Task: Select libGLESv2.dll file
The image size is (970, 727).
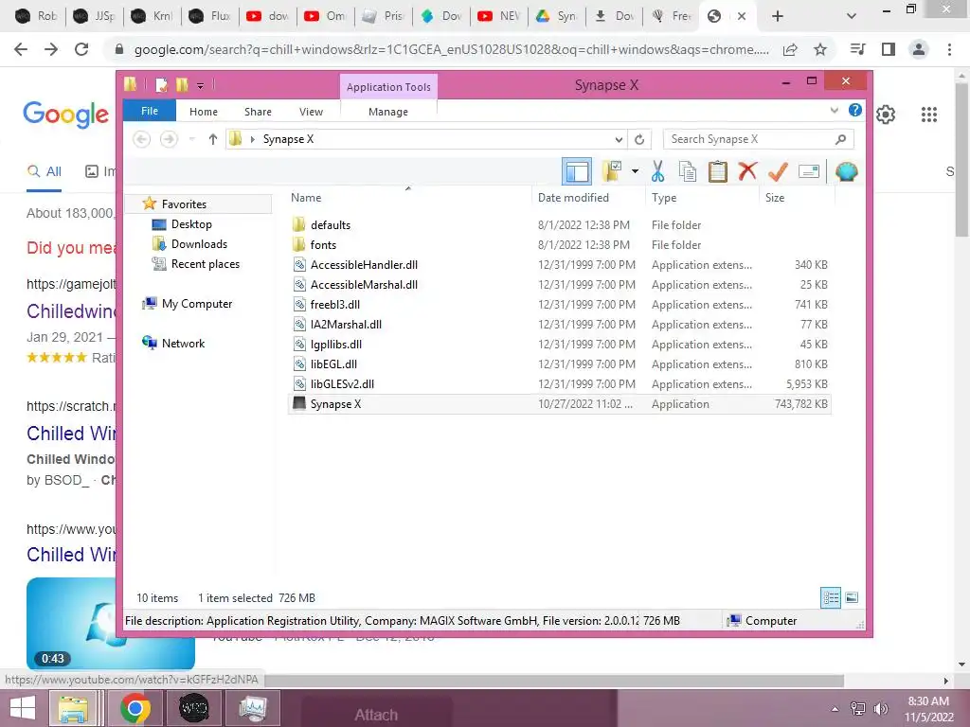Action: 559,384
